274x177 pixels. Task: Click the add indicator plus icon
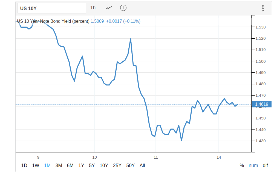tap(123, 8)
